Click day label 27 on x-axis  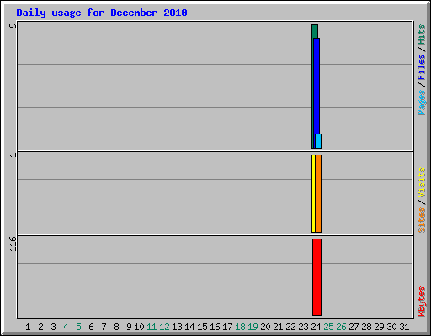coord(354,327)
